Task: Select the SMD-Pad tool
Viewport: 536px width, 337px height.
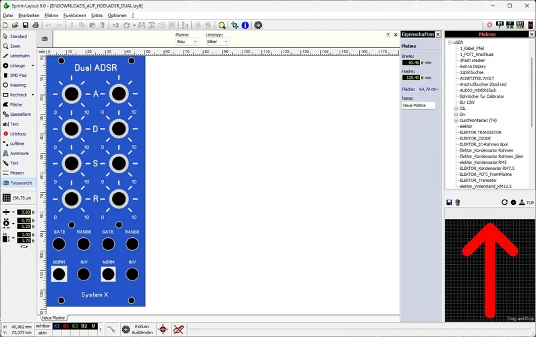Action: [15, 75]
